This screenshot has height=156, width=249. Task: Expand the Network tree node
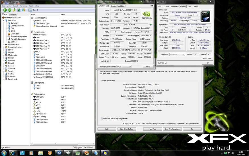pyautogui.click(x=4, y=60)
